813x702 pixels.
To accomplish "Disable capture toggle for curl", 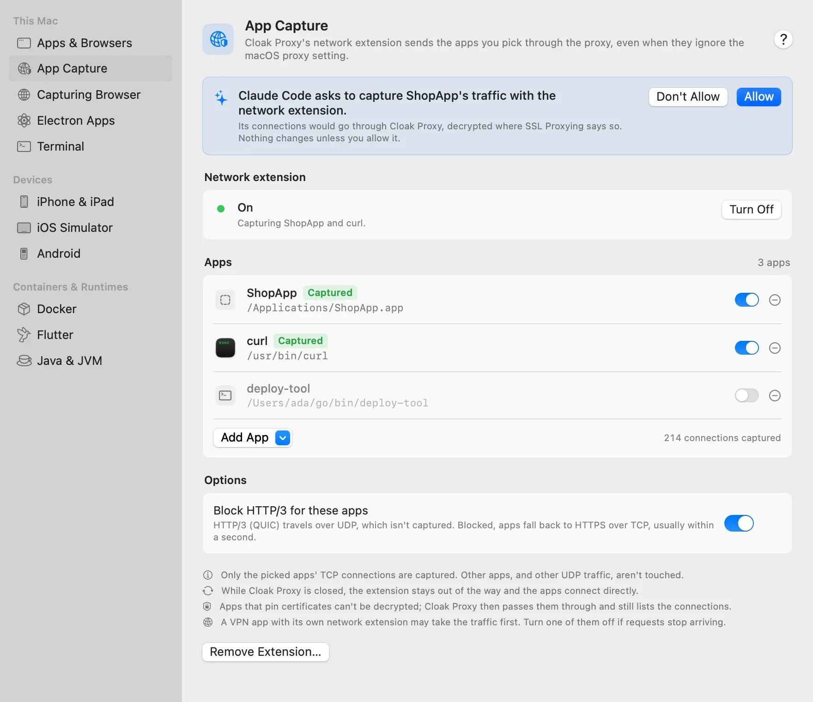I will pos(746,348).
